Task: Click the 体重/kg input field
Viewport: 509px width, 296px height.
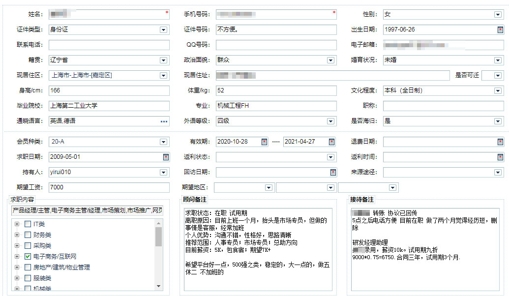Action: [276, 90]
